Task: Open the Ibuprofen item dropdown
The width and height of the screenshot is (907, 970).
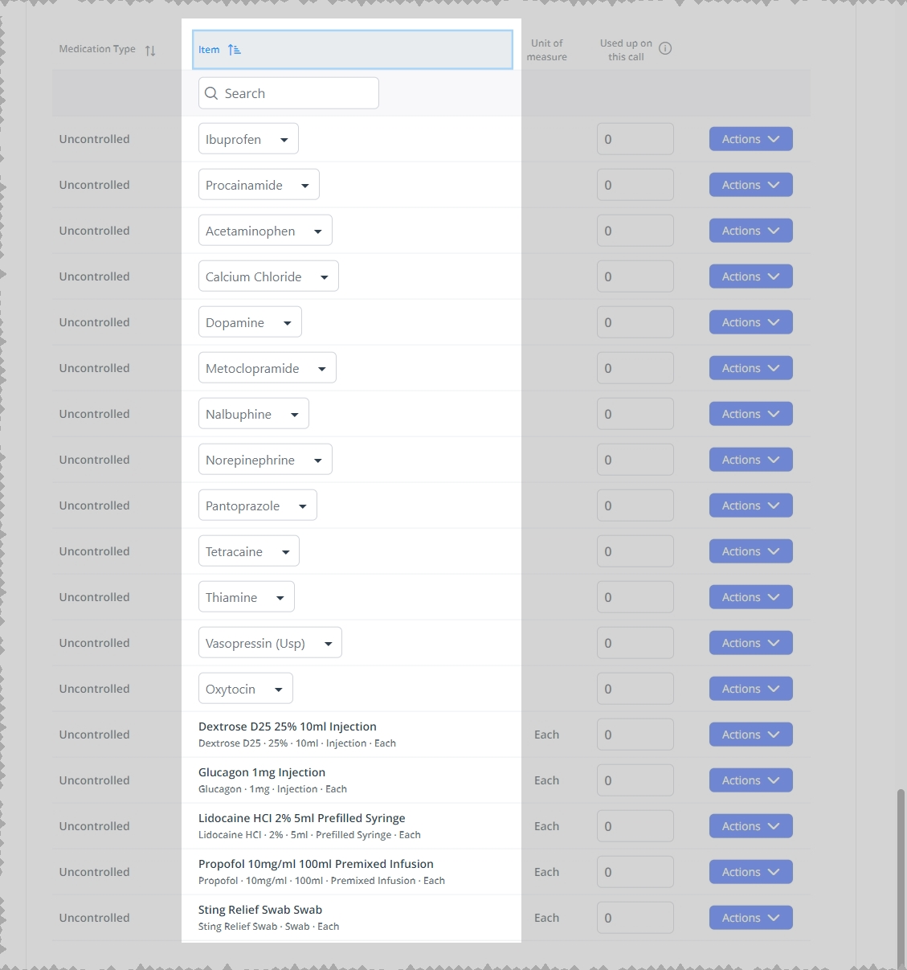Action: (x=248, y=139)
